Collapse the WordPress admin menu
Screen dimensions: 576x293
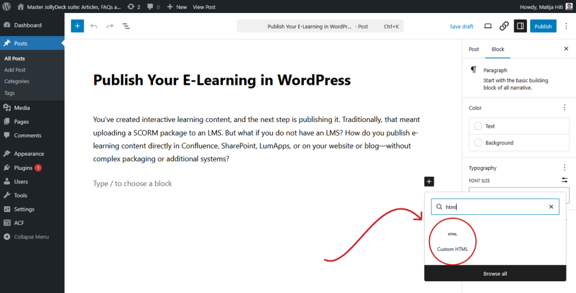coord(31,237)
